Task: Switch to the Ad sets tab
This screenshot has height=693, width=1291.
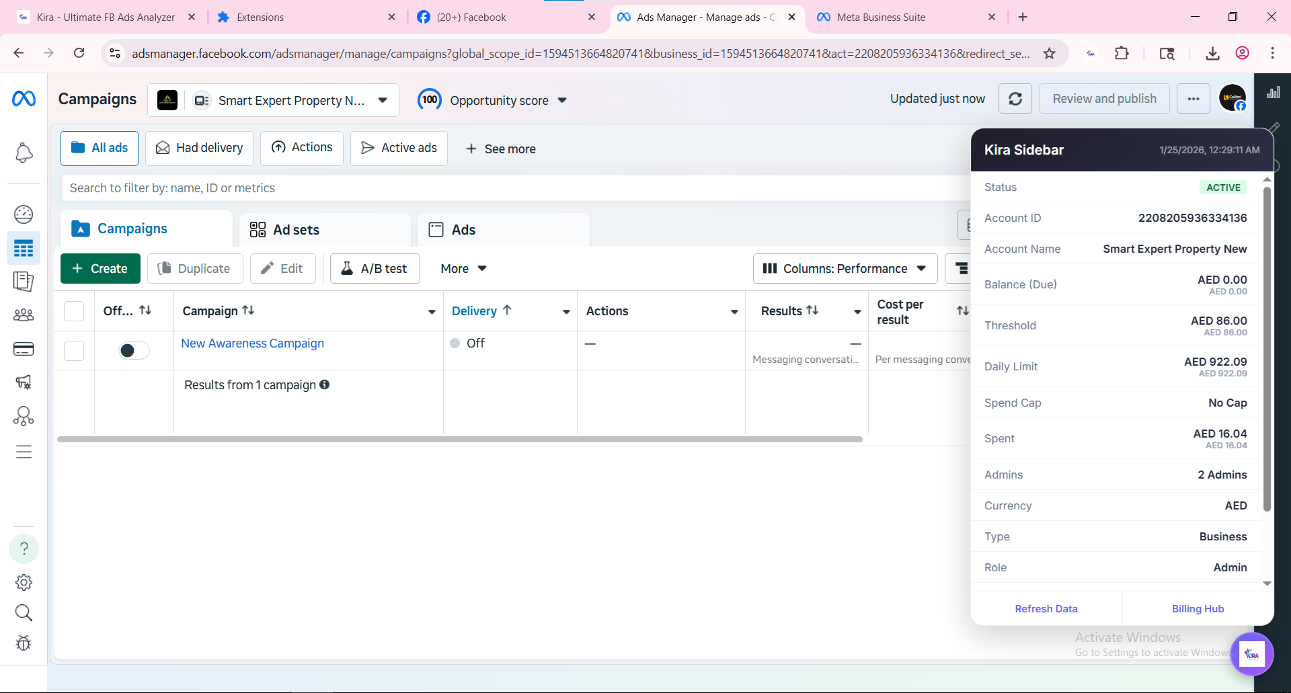Action: 325,230
